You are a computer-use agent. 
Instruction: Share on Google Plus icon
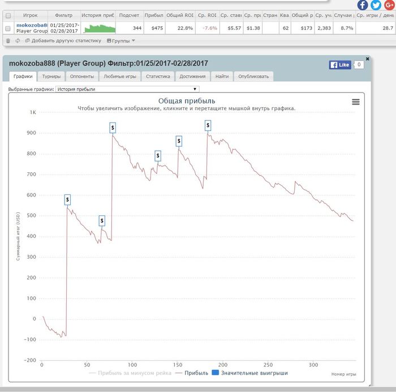[389, 5]
